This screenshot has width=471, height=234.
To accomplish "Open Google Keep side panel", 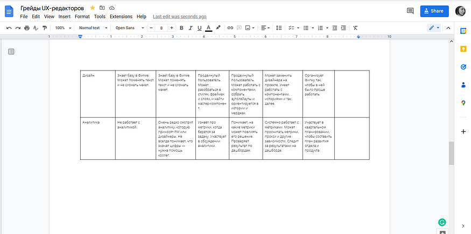I will coord(463,49).
